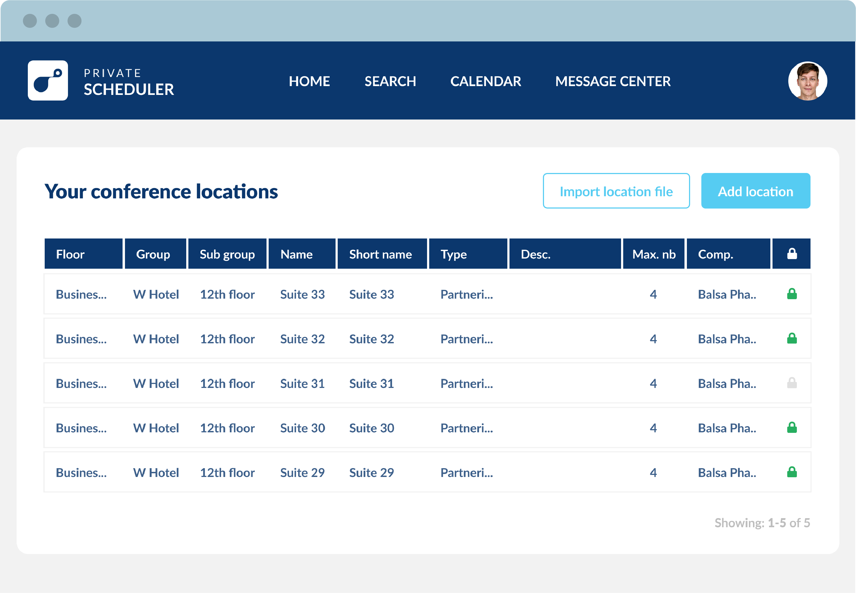The image size is (856, 593).
Task: Open the user profile avatar
Action: pos(807,81)
